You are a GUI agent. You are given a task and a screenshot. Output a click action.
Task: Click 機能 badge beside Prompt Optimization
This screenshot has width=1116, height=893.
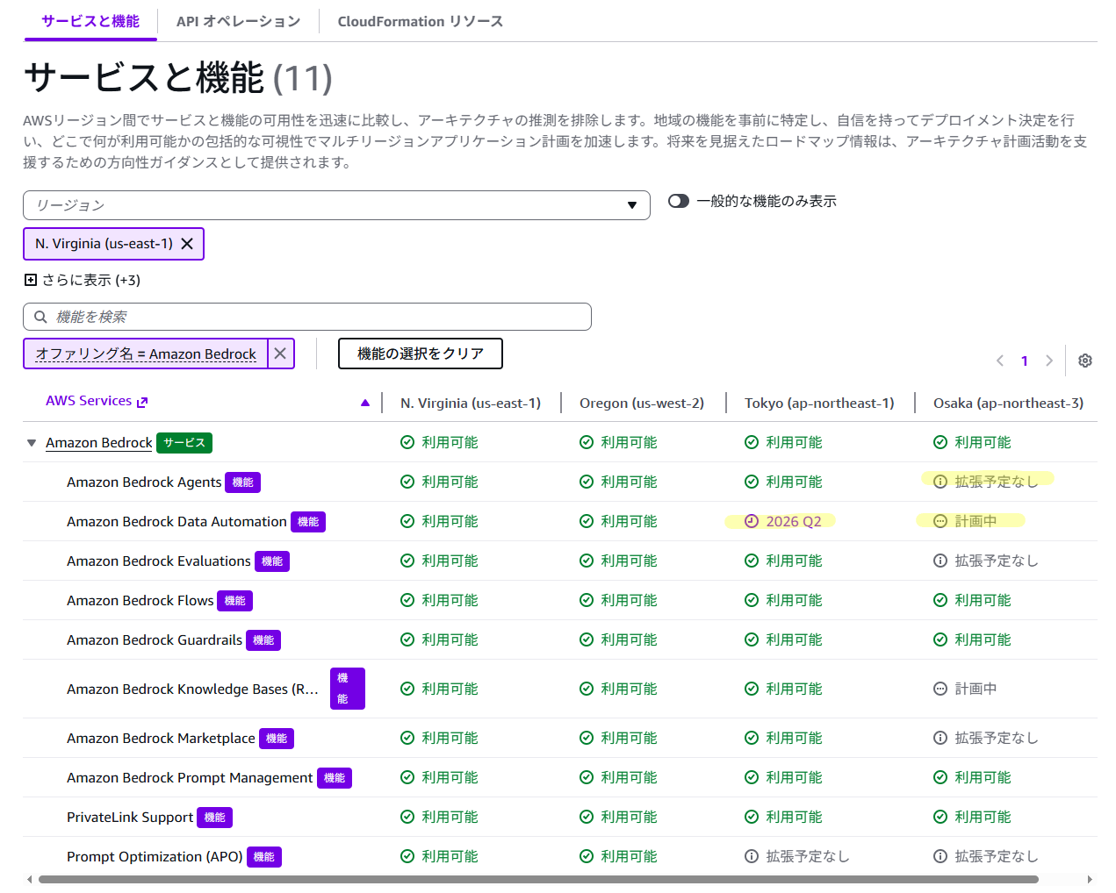264,857
